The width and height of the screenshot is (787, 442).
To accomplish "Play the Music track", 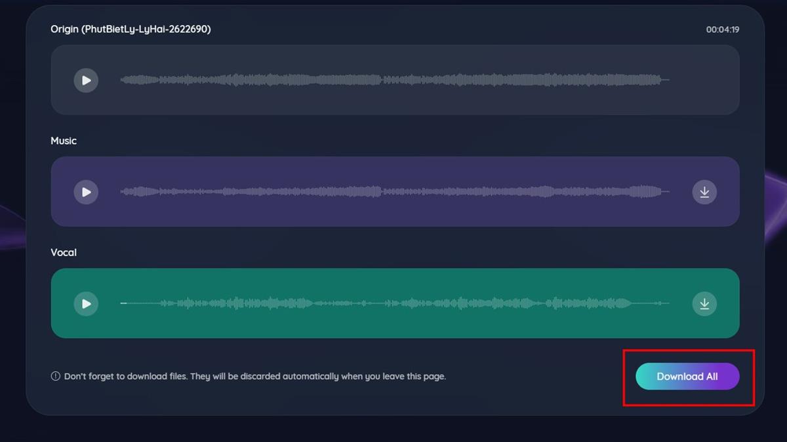I will coord(86,192).
